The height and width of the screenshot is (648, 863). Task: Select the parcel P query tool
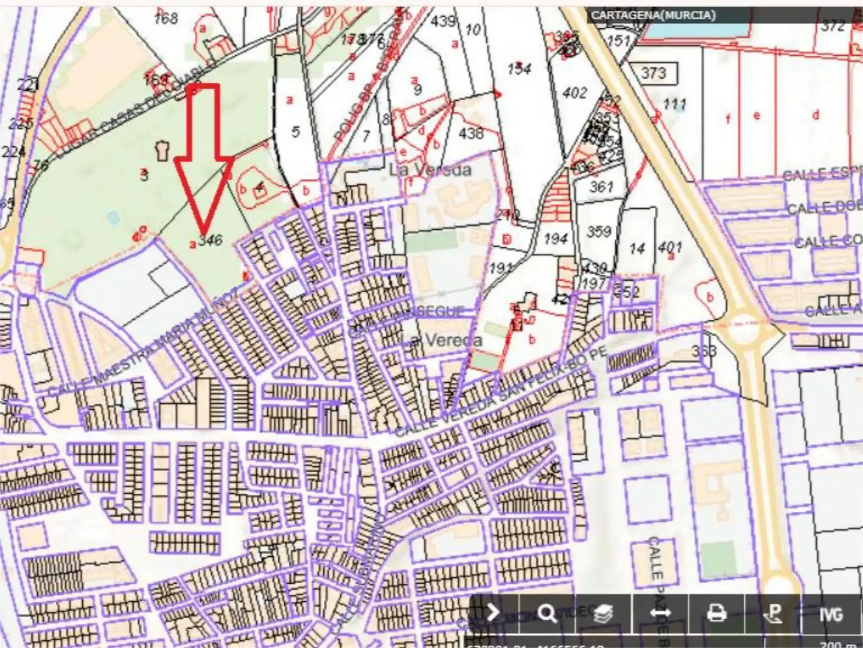[773, 613]
